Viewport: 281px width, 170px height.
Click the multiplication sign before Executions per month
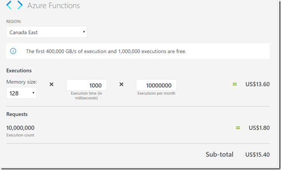(121, 84)
